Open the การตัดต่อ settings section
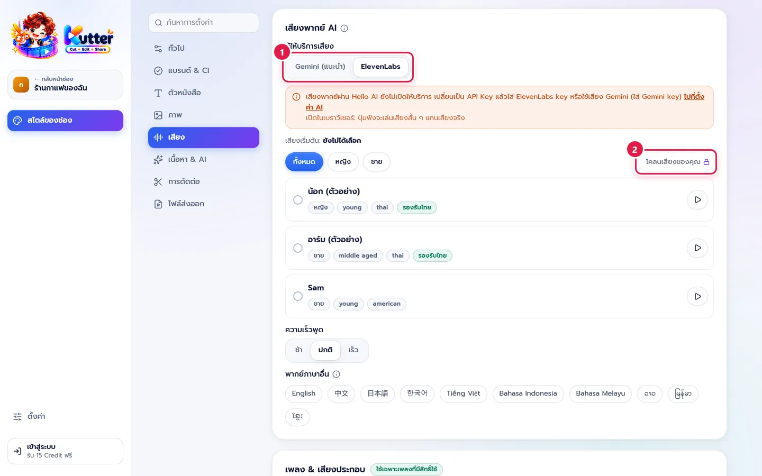 click(204, 181)
